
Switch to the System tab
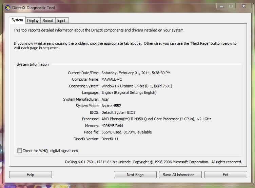coord(17,20)
